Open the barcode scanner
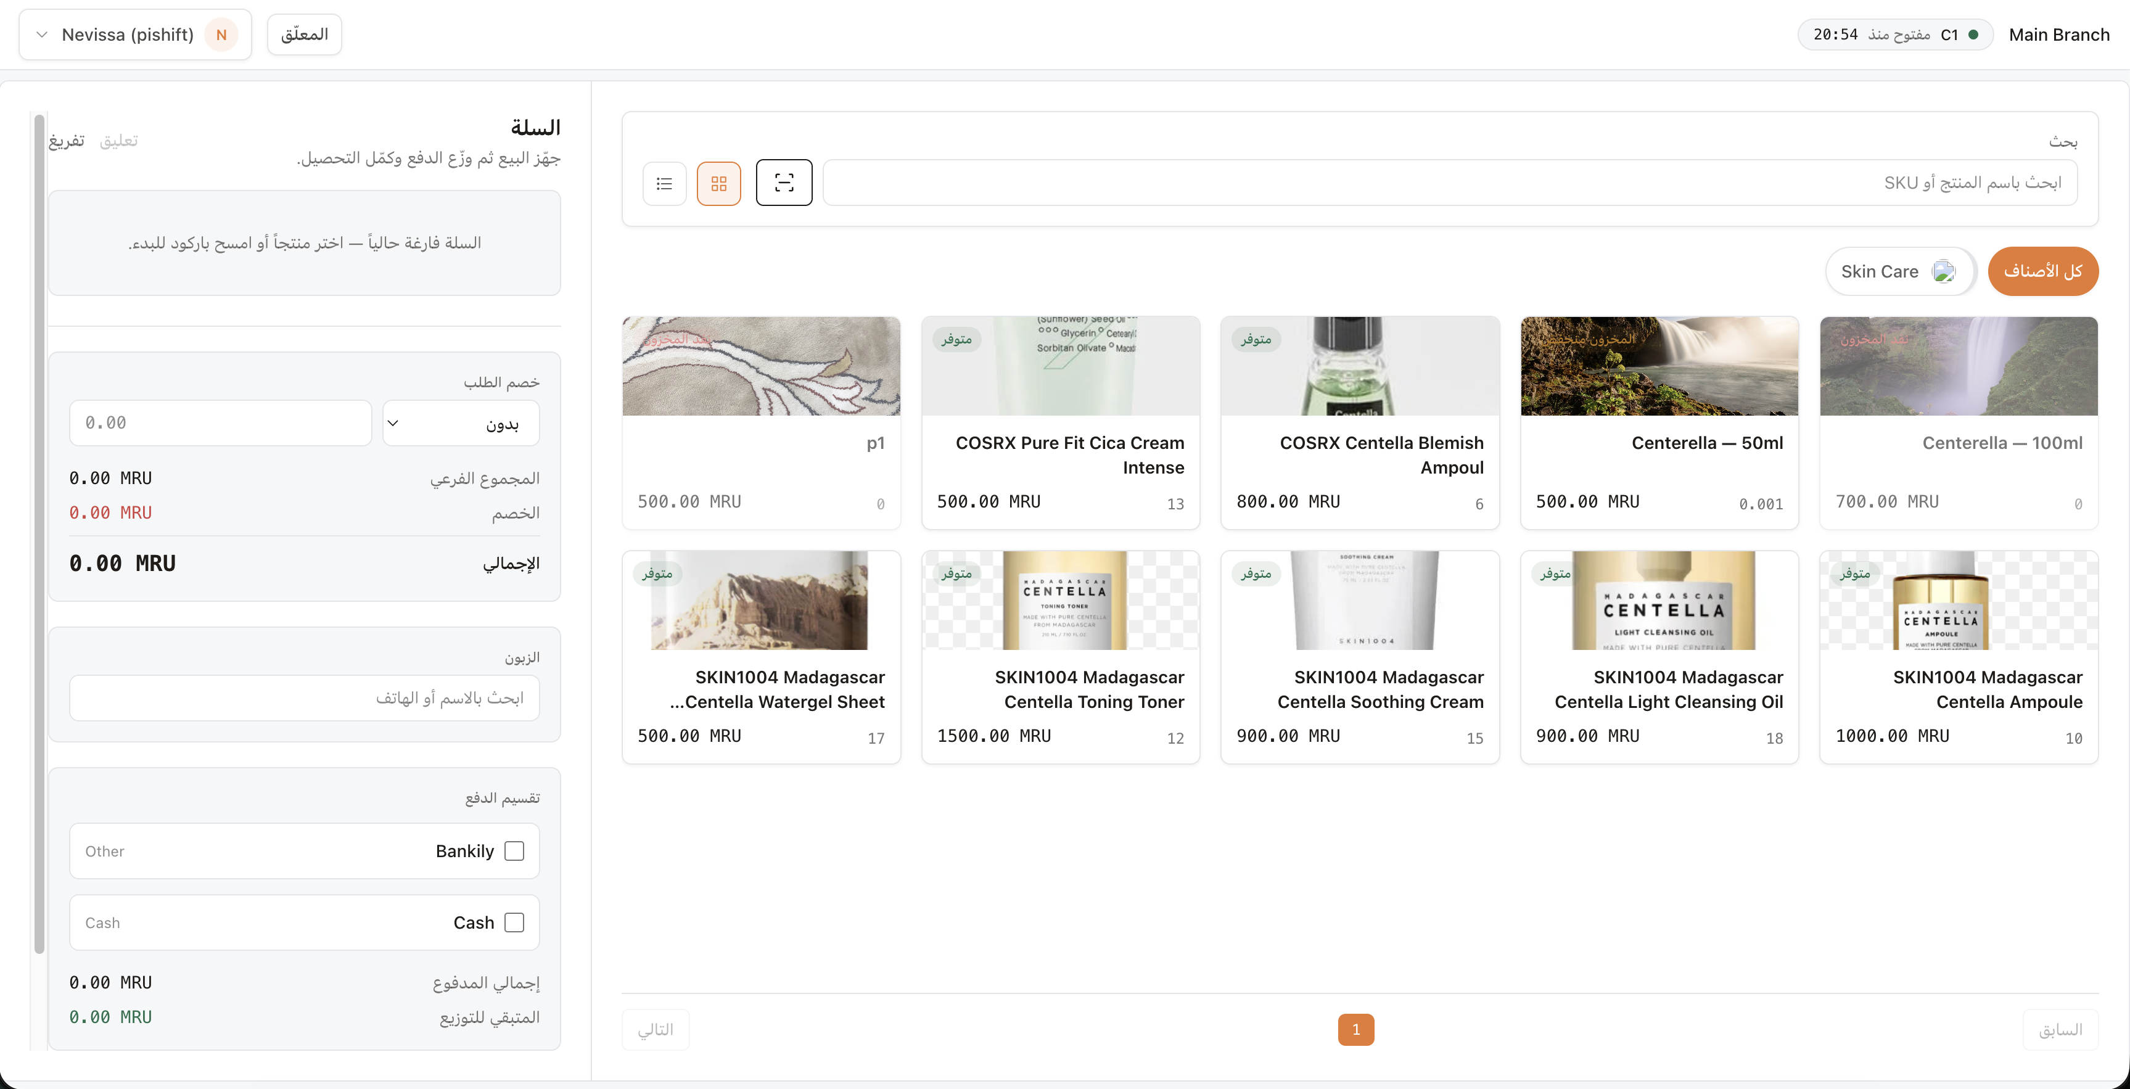This screenshot has width=2130, height=1089. (784, 183)
